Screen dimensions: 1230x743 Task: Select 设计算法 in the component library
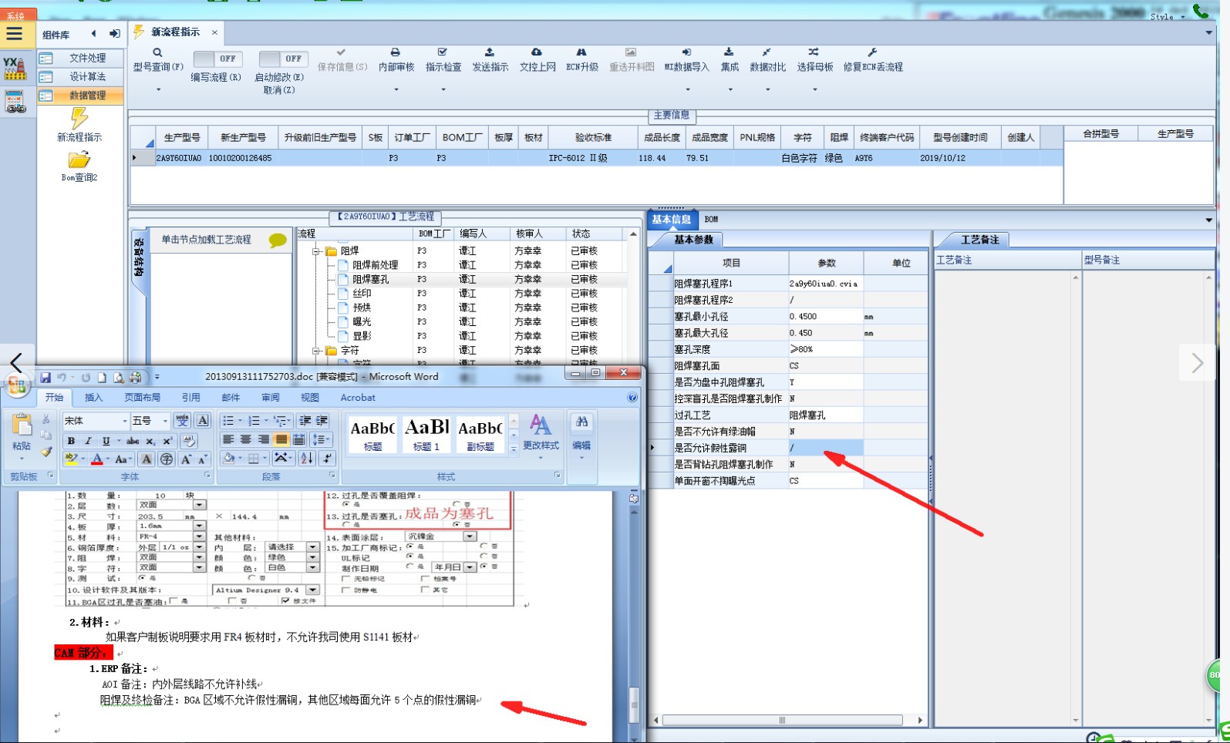coord(81,76)
